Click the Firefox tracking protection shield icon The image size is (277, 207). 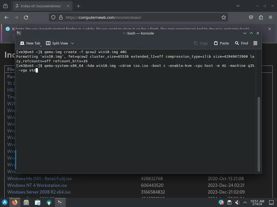tap(53, 17)
